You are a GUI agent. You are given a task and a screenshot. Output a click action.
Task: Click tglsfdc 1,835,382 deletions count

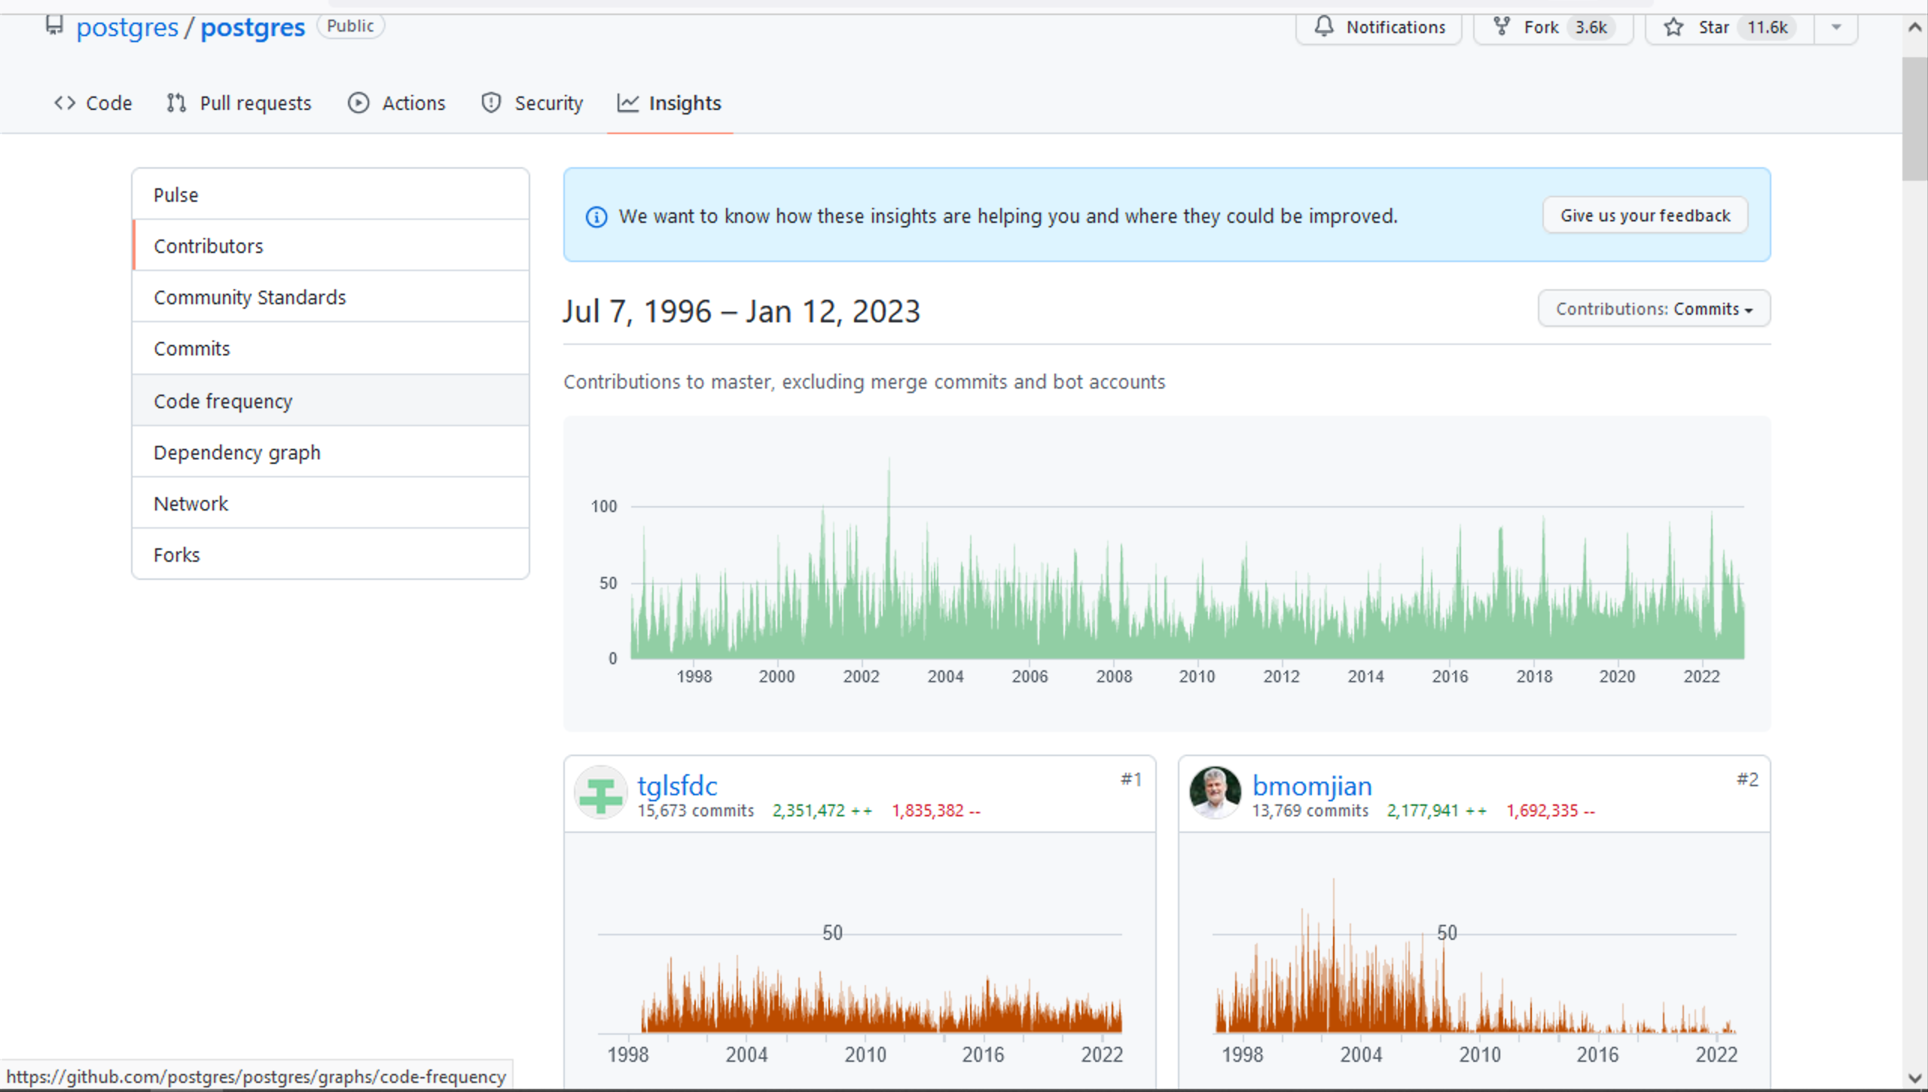[x=936, y=810]
